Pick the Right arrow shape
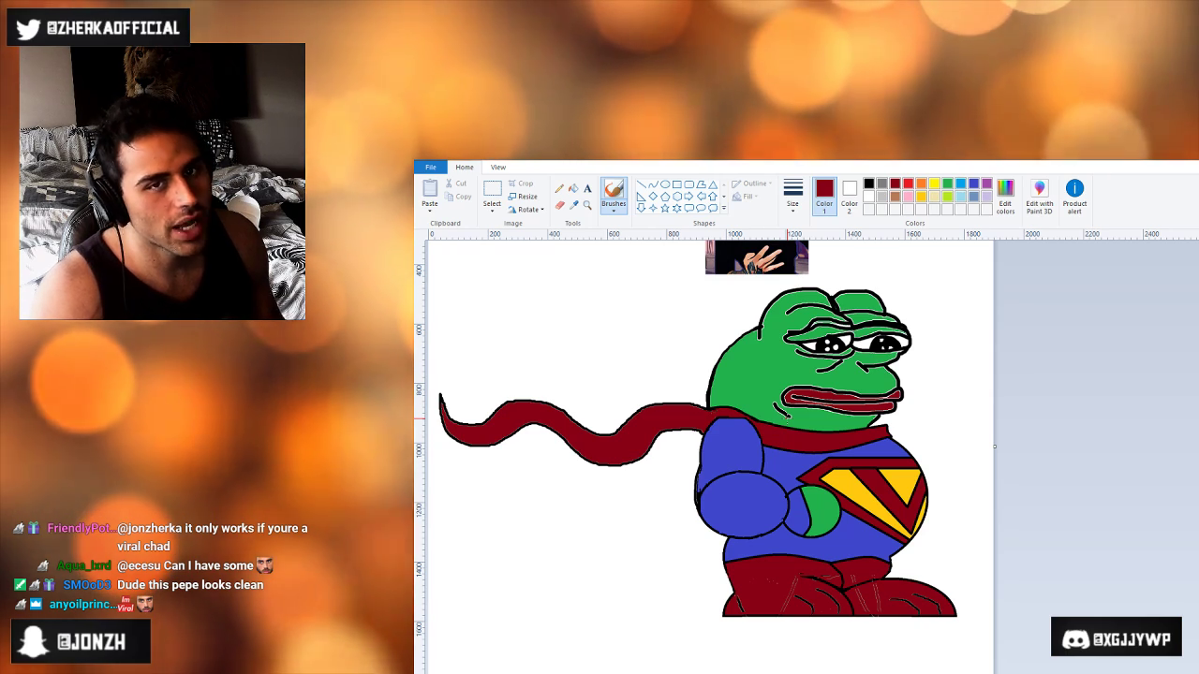Viewport: 1199px width, 674px height. pyautogui.click(x=689, y=197)
